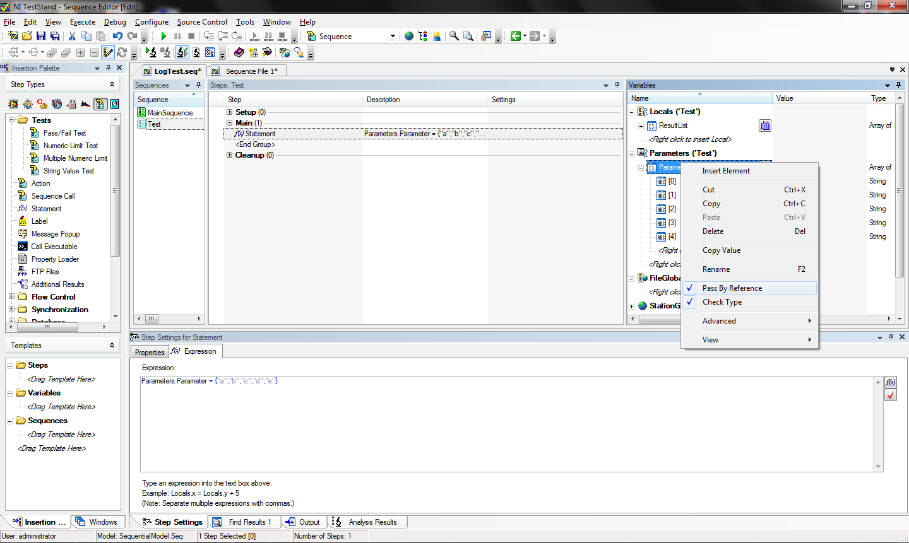The width and height of the screenshot is (909, 543).
Task: Click the red check expression button
Action: (x=891, y=395)
